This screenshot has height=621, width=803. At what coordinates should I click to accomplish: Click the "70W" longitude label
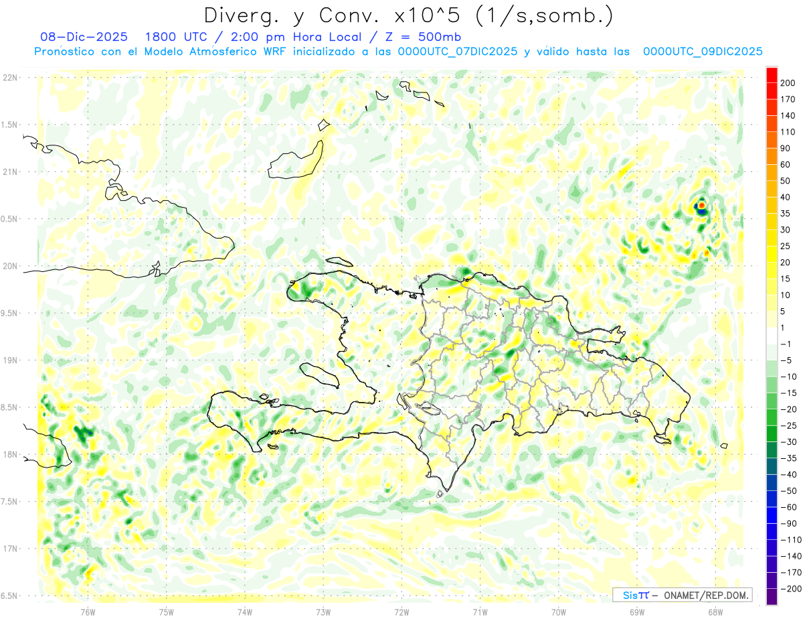tap(559, 612)
